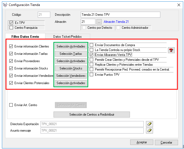Click eraser icon next to Directorio Exportación
The width and height of the screenshot is (184, 149).
(x=149, y=124)
